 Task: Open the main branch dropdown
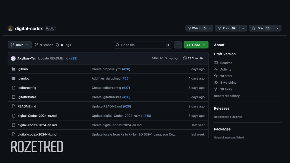coord(20,45)
